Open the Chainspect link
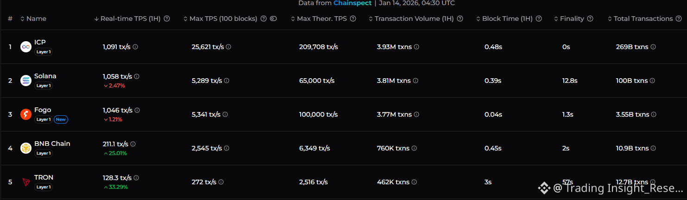The image size is (687, 200). click(x=352, y=3)
